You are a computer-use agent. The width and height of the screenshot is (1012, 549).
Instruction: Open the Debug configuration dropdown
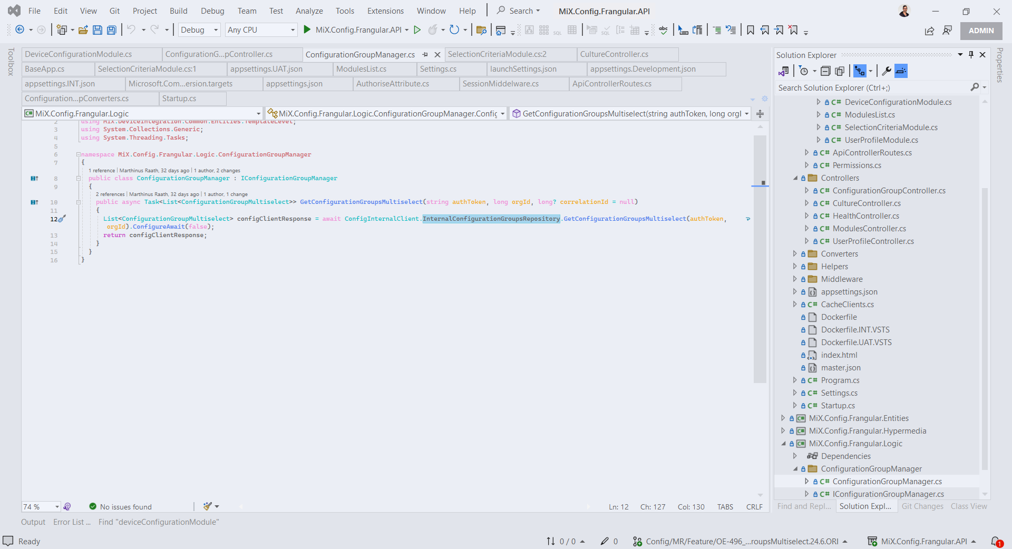[199, 30]
